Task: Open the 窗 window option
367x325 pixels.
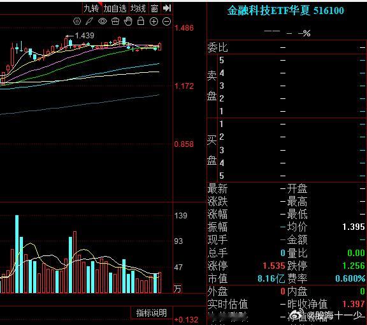Action: point(154,8)
